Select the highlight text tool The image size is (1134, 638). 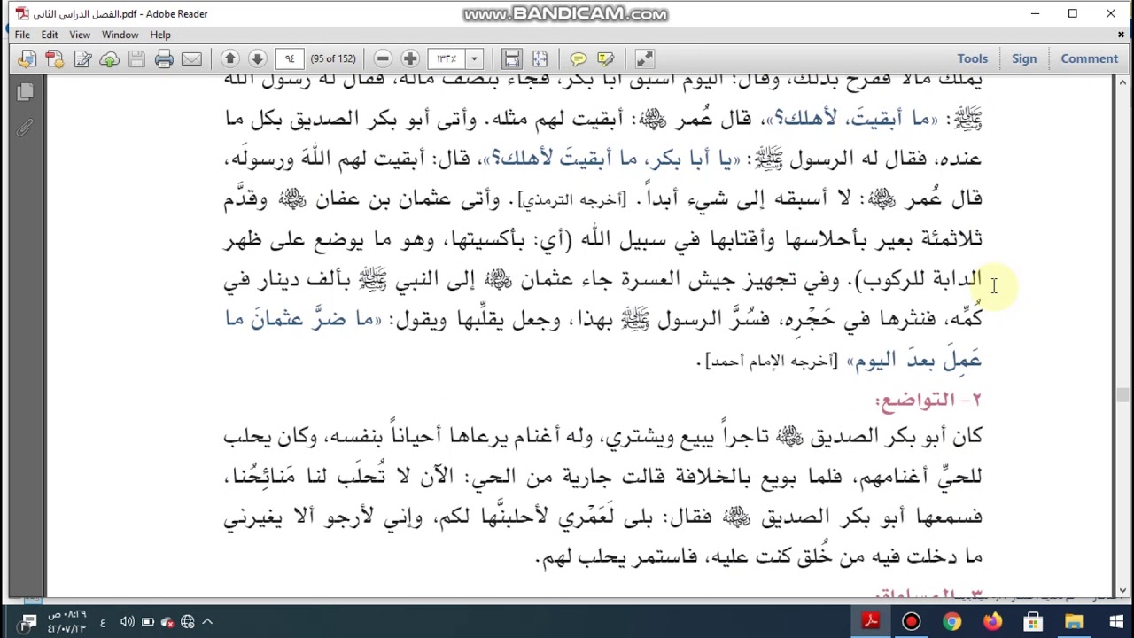point(606,58)
